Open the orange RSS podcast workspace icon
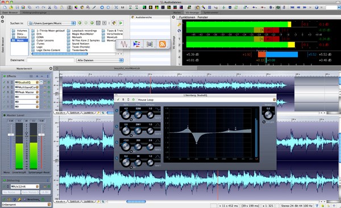 162,44
